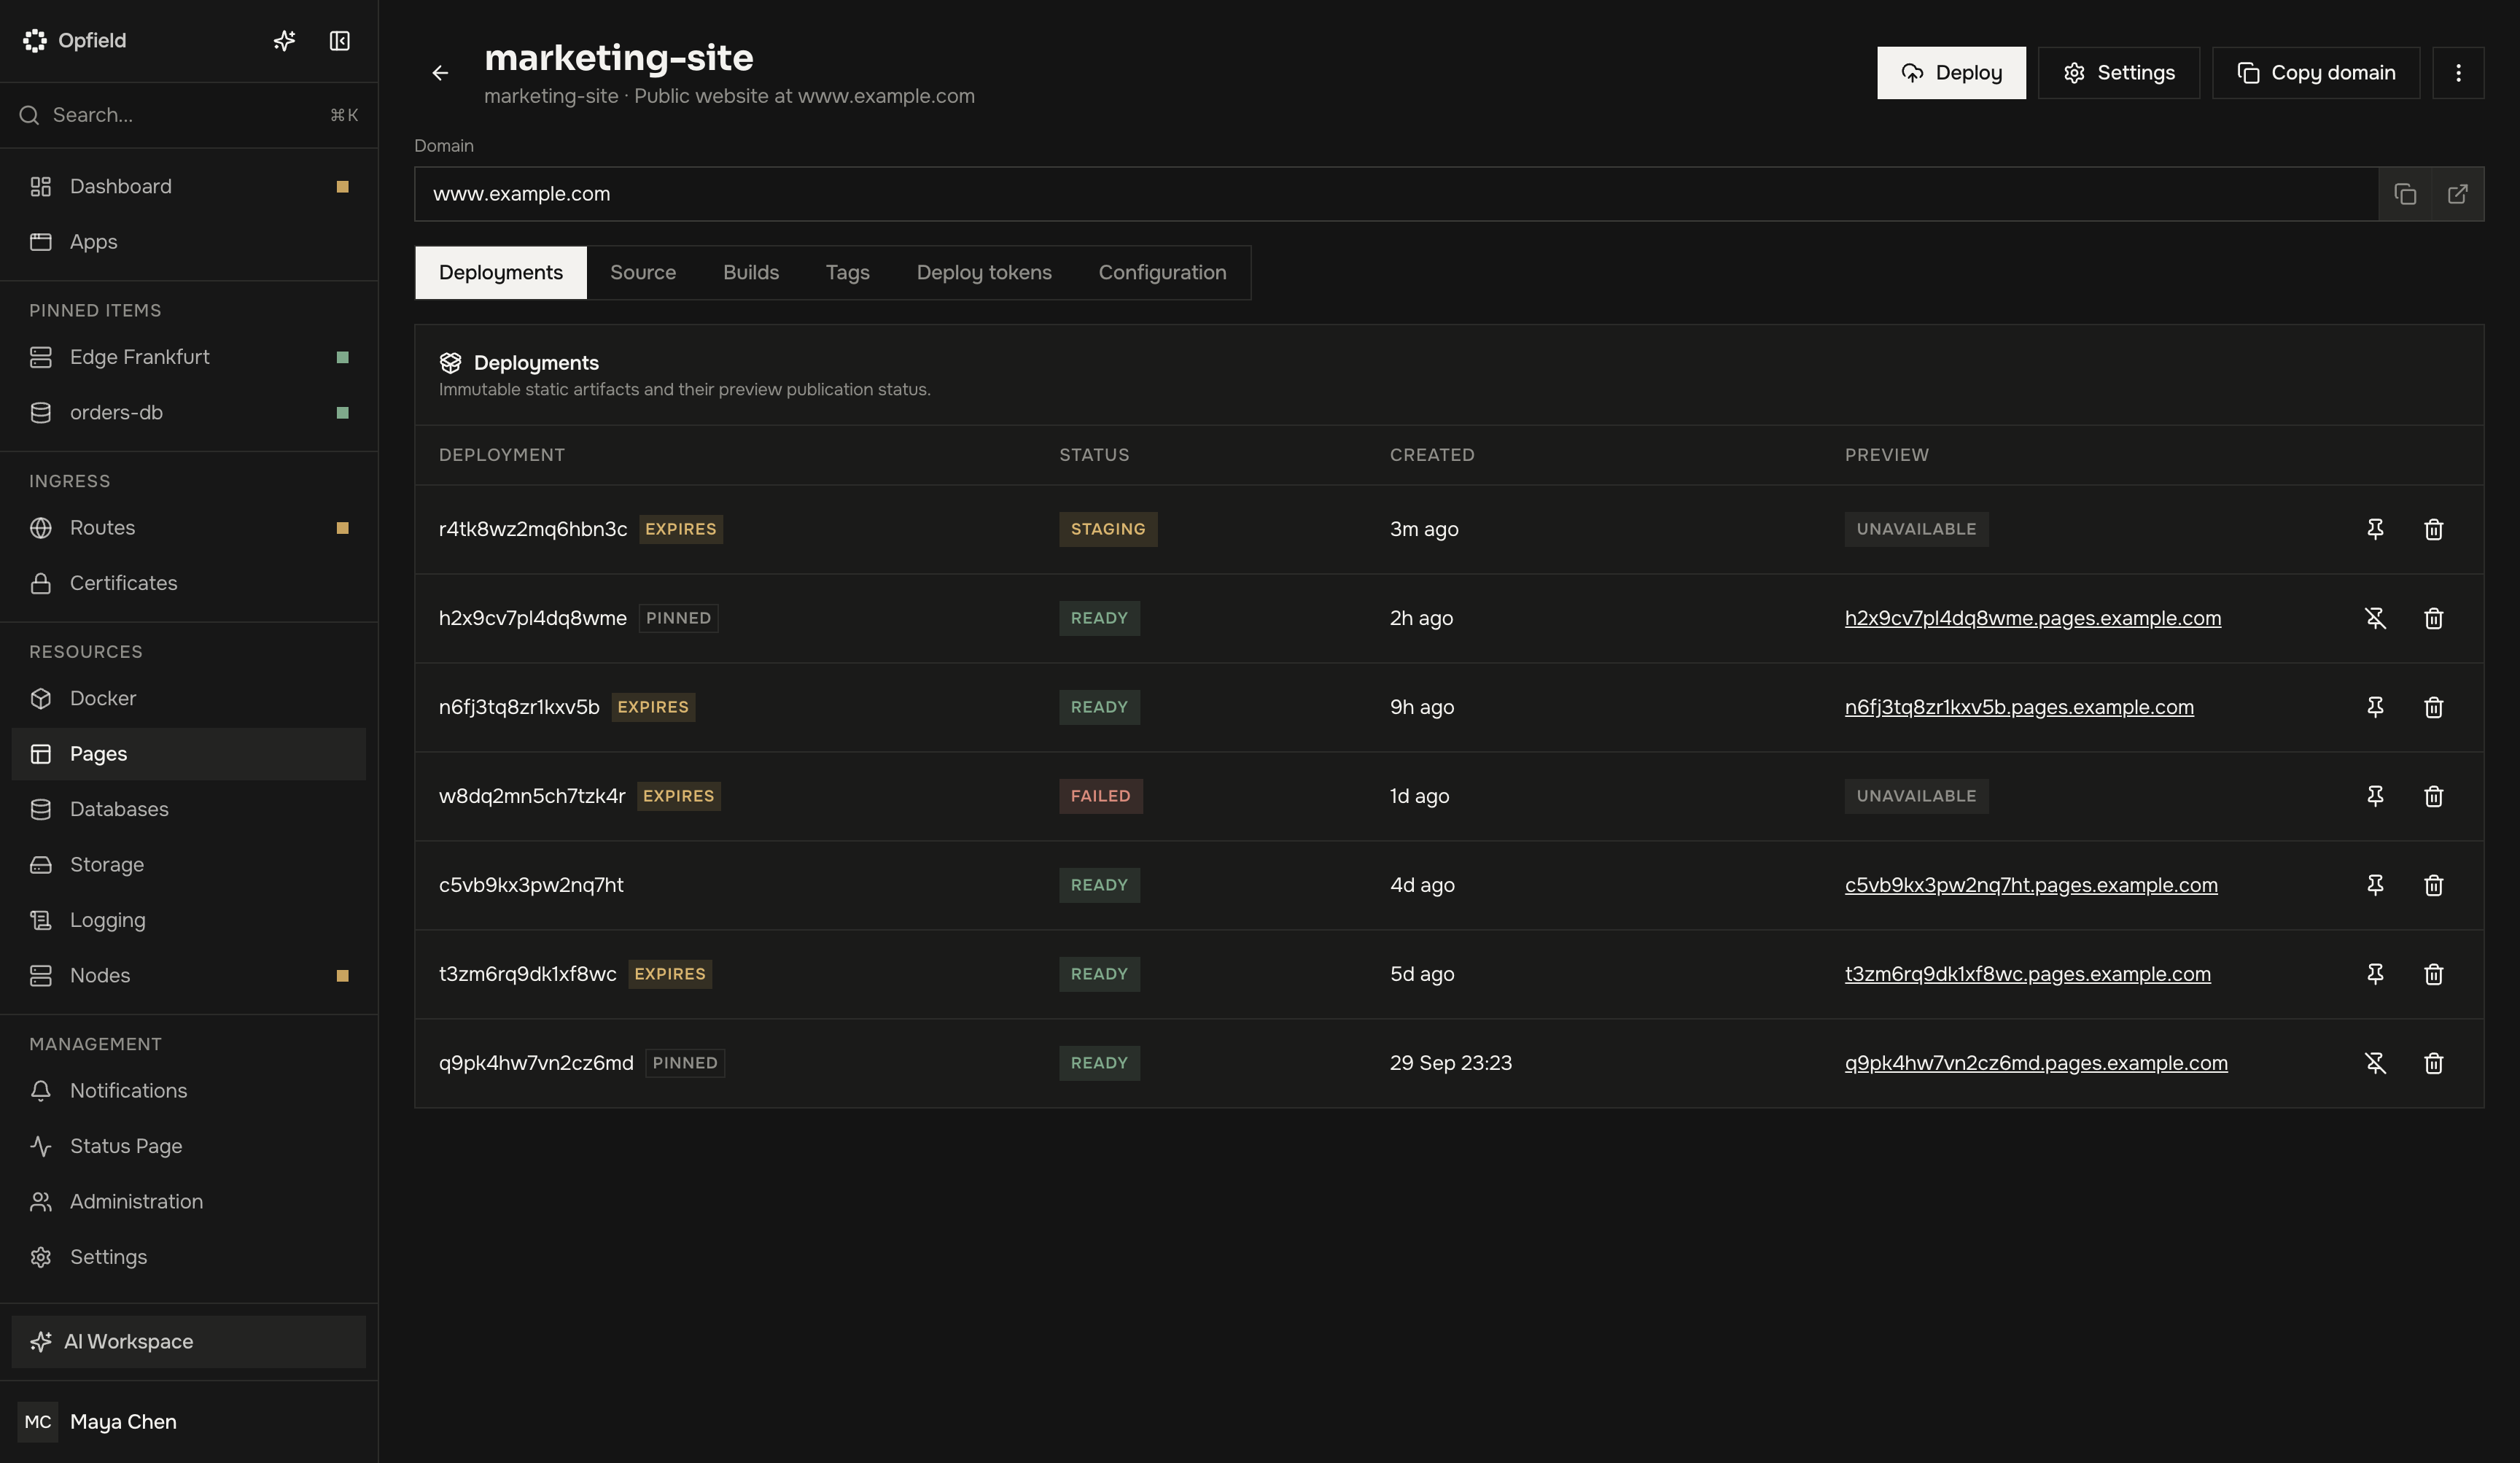Open Status Page under Management

click(189, 1146)
